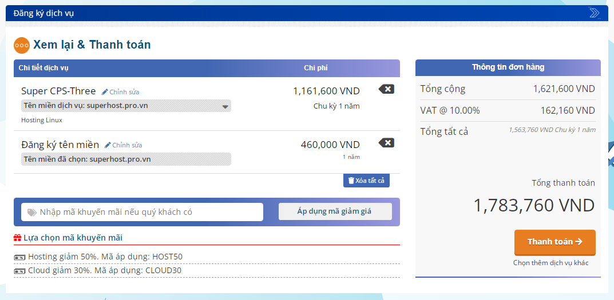Open the Chọn thêm dịch vụ khác link
Image resolution: width=614 pixels, height=300 pixels.
[550, 263]
